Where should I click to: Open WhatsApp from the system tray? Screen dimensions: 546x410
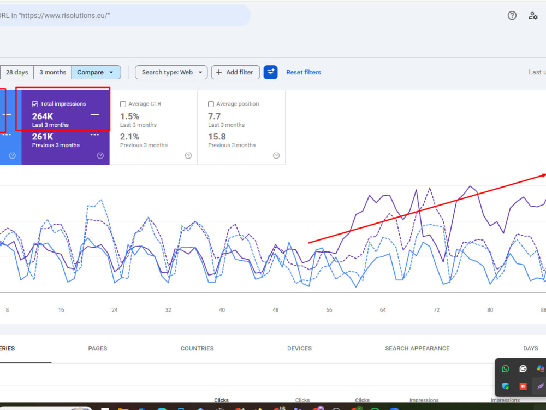[505, 368]
